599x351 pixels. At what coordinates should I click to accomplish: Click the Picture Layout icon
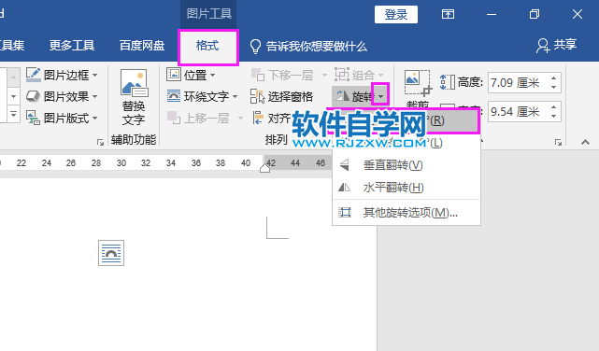(x=33, y=118)
